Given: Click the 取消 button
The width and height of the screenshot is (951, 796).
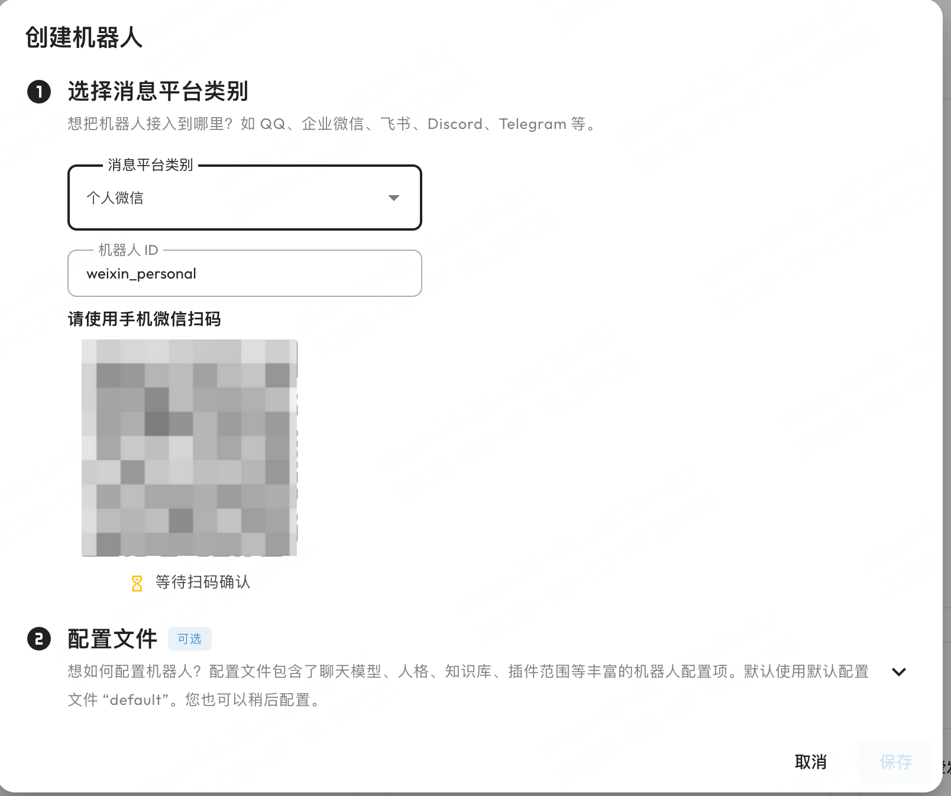Looking at the screenshot, I should pyautogui.click(x=811, y=762).
